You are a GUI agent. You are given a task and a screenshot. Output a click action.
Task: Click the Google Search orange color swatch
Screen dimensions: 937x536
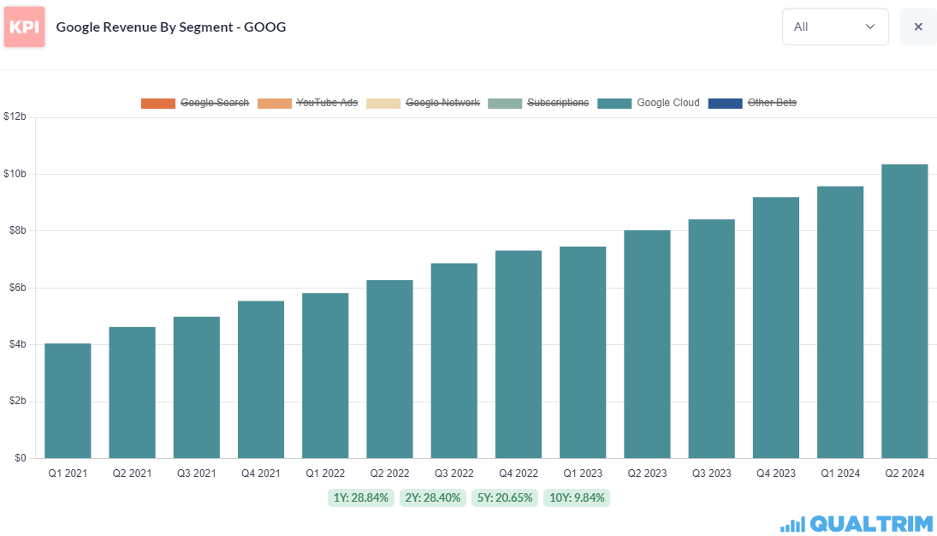158,104
